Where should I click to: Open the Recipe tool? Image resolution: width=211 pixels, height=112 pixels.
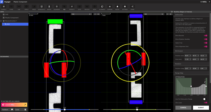click(x=117, y=6)
